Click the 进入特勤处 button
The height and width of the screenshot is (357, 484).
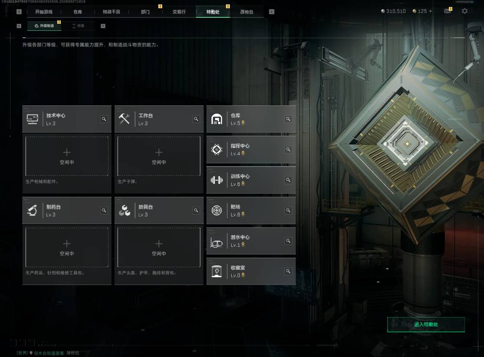(x=426, y=324)
